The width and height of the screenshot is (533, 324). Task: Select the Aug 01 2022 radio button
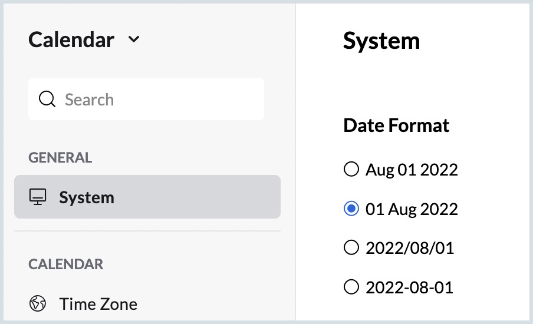[x=351, y=170]
